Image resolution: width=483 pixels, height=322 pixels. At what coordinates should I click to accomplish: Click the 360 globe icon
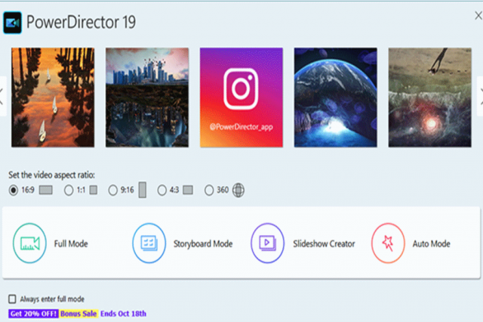[238, 190]
